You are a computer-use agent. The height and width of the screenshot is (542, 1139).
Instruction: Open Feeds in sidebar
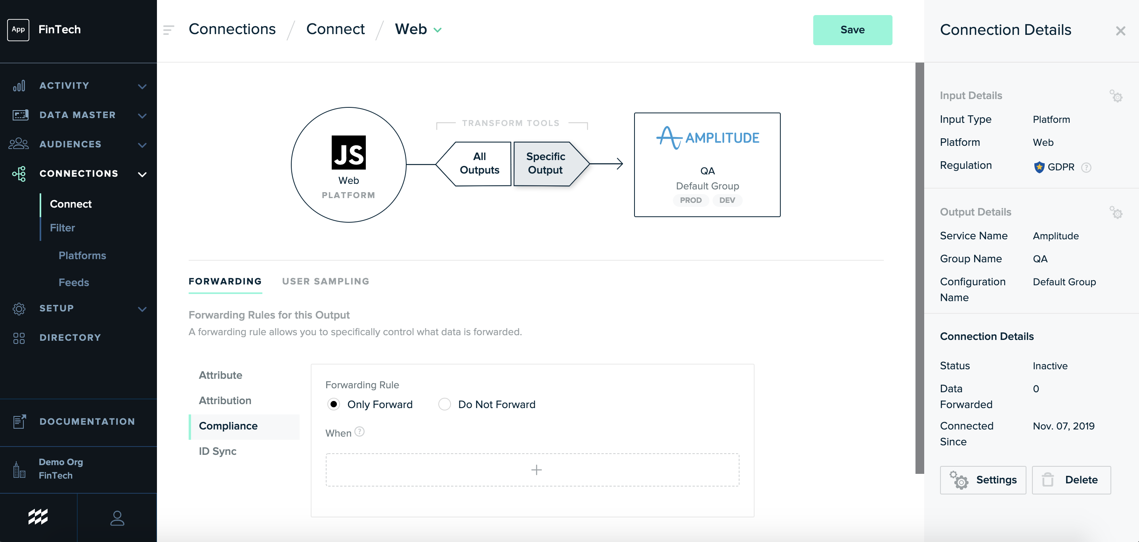(74, 282)
